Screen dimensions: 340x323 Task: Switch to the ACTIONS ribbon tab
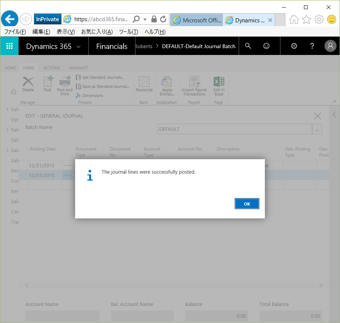52,68
